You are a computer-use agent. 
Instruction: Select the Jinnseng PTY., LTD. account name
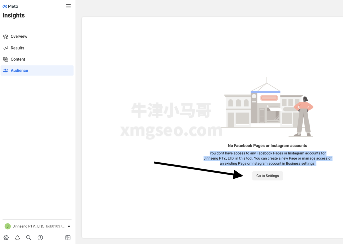click(28, 226)
